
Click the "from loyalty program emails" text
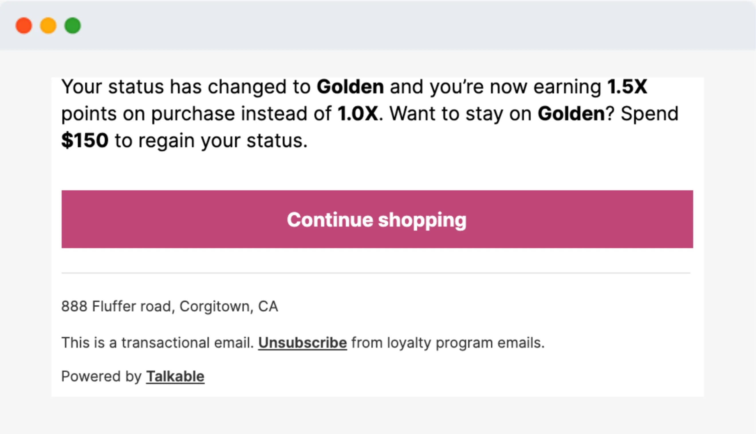[448, 343]
